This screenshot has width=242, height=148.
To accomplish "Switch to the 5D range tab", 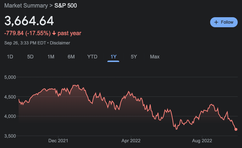I will coord(30,57).
